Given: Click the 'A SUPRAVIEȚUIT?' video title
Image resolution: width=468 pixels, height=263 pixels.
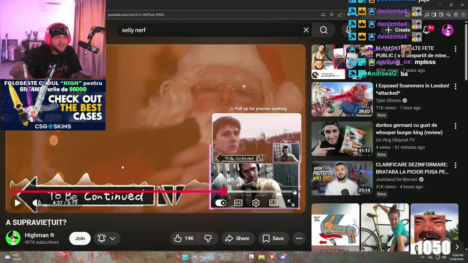Looking at the screenshot, I should [x=36, y=222].
